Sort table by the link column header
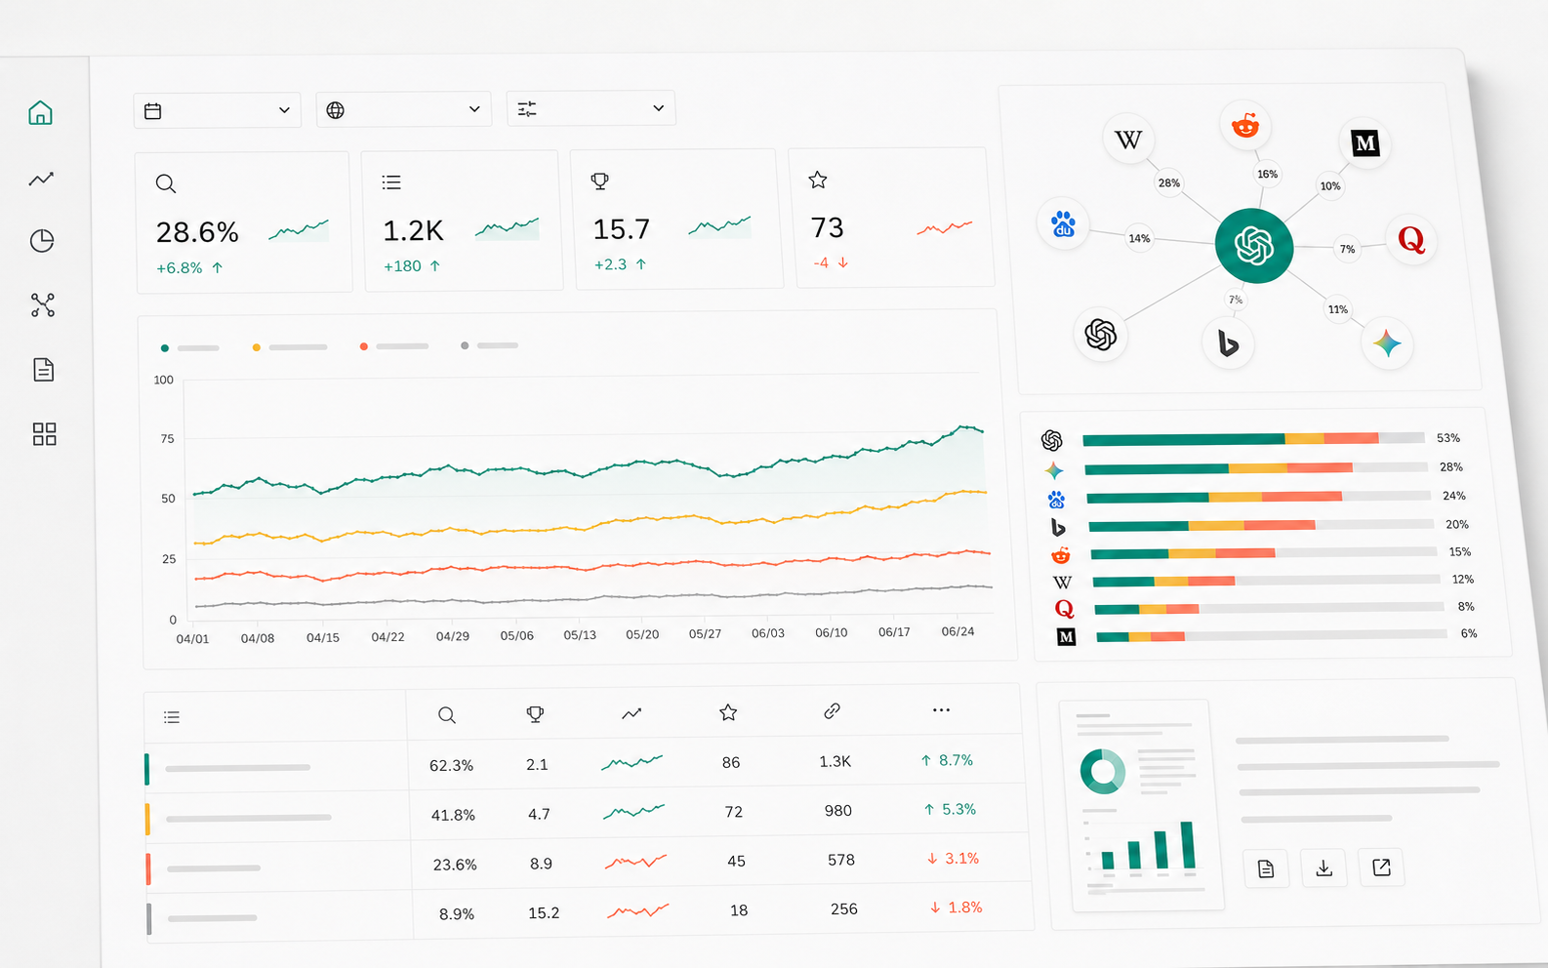This screenshot has width=1548, height=968. coord(832,711)
